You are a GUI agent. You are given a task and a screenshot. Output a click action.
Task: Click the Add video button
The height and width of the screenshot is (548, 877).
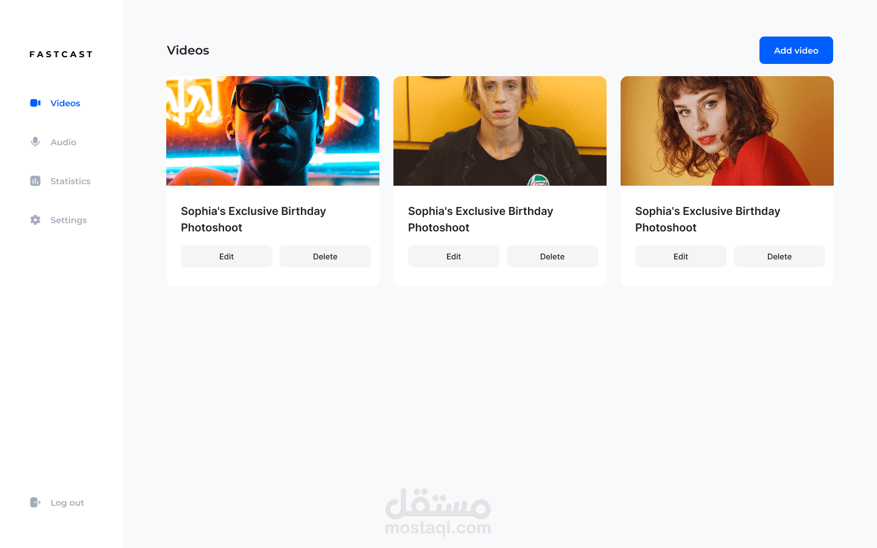pos(796,50)
